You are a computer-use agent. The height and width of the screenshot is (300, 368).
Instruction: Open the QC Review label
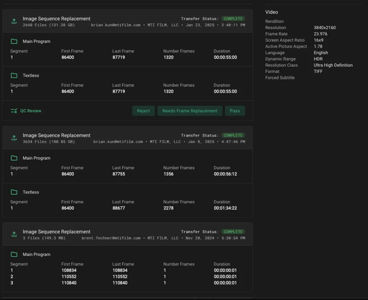click(x=31, y=111)
